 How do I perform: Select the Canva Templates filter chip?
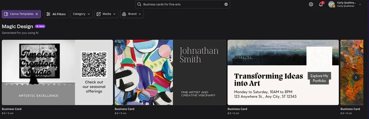(22, 14)
